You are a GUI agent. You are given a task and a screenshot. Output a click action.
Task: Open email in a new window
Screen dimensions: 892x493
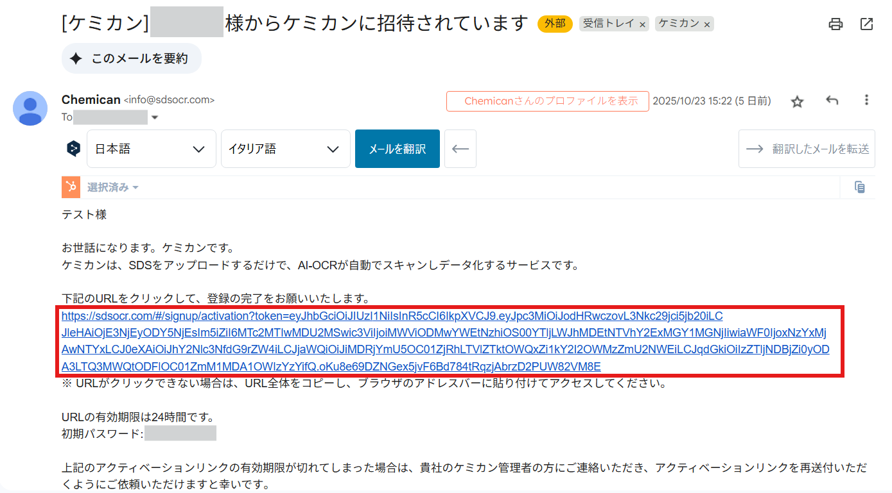tap(866, 24)
